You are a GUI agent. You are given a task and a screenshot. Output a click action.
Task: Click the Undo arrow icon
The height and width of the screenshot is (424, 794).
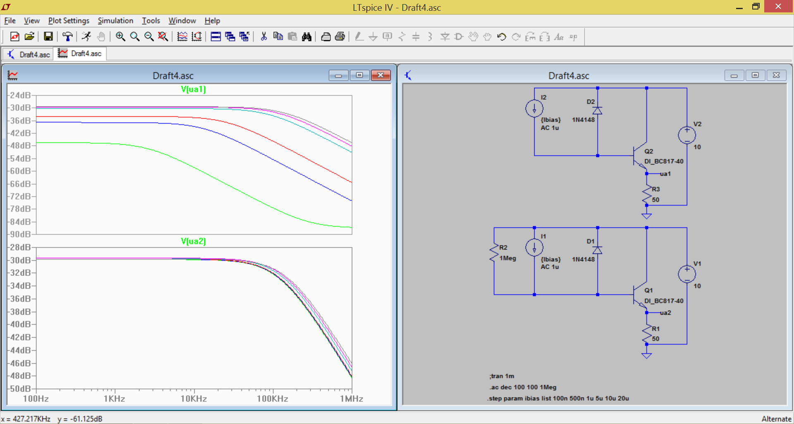pyautogui.click(x=502, y=37)
